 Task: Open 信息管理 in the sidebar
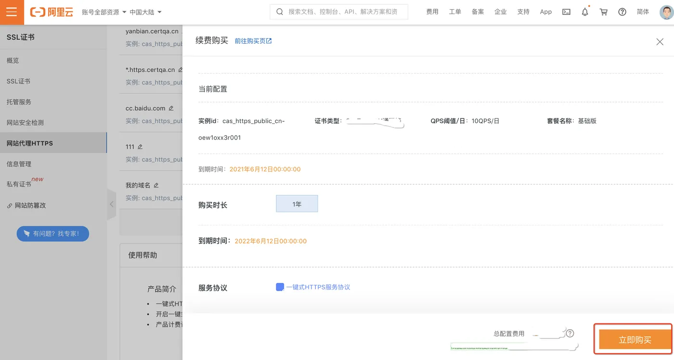(19, 164)
